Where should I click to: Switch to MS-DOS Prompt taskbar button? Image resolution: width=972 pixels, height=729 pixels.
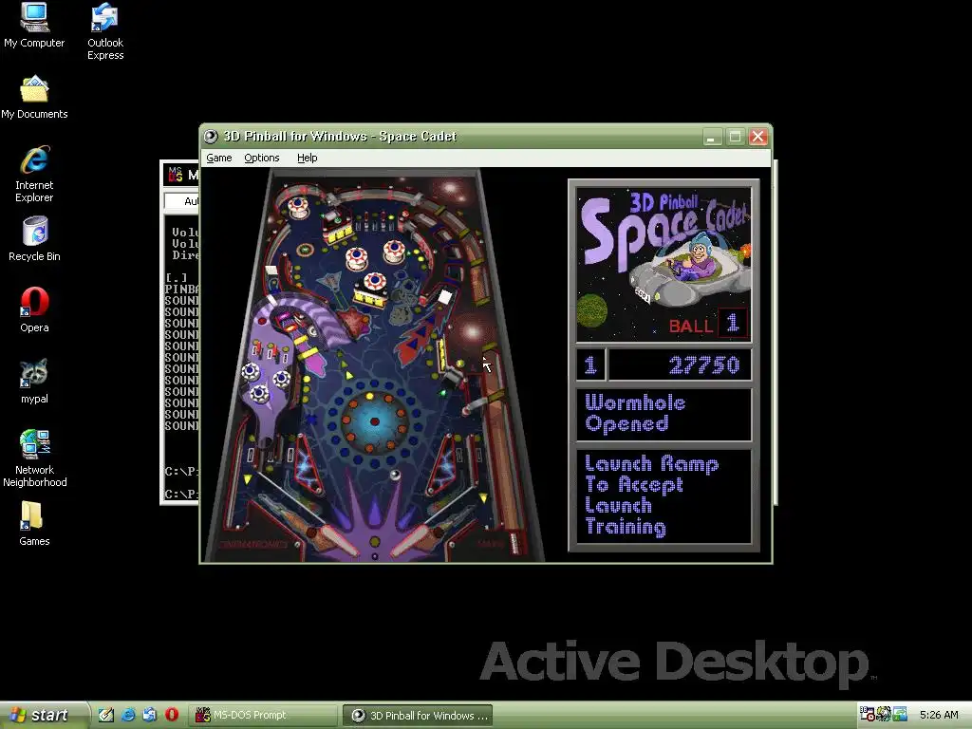263,716
